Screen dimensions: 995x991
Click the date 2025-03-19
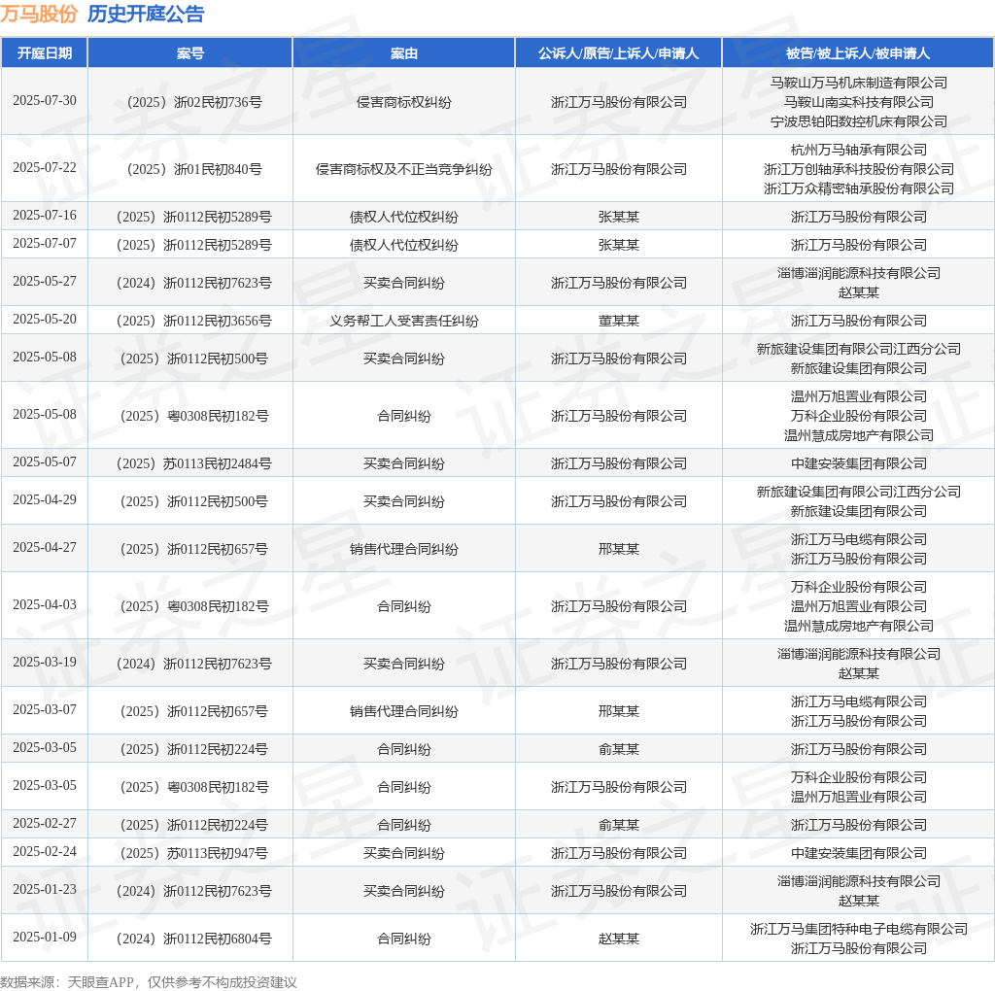coord(45,662)
